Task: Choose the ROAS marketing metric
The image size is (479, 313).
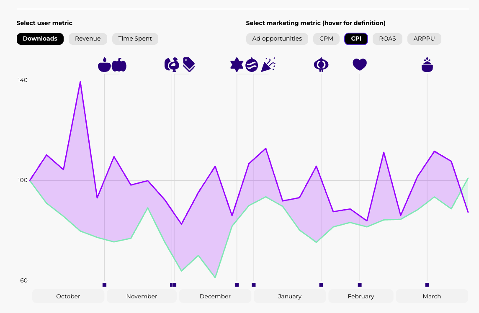Action: tap(387, 38)
